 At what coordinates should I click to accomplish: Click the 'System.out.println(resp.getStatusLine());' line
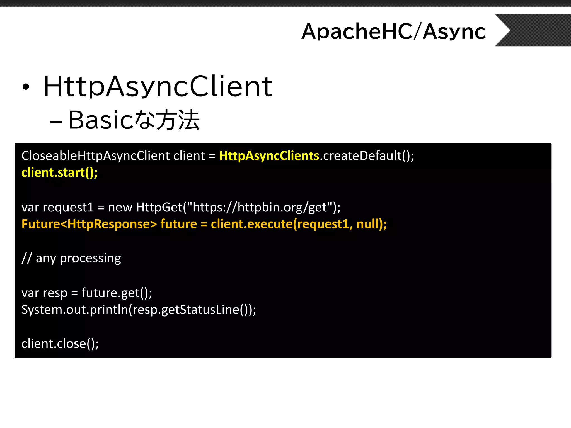[x=139, y=310]
